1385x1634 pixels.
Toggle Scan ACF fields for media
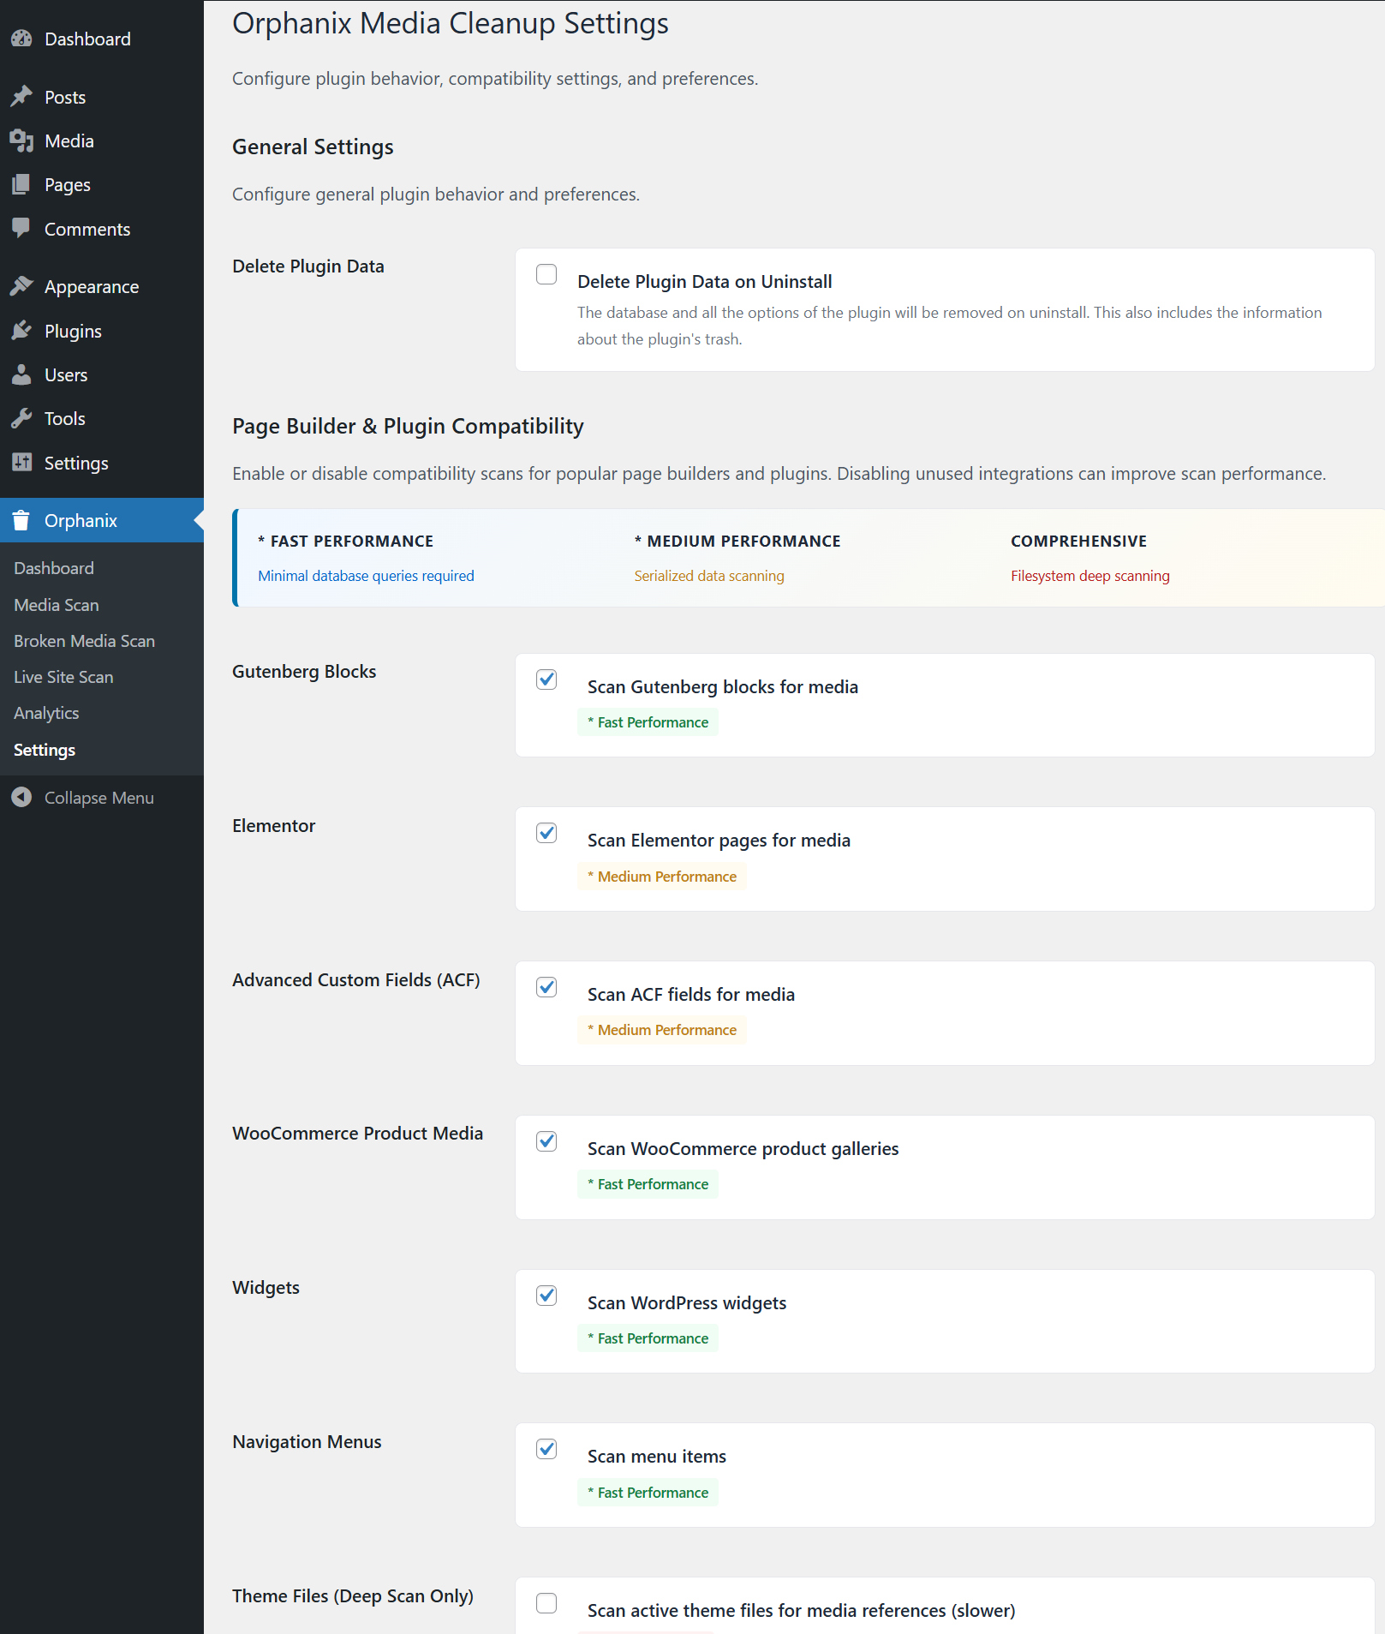click(546, 987)
